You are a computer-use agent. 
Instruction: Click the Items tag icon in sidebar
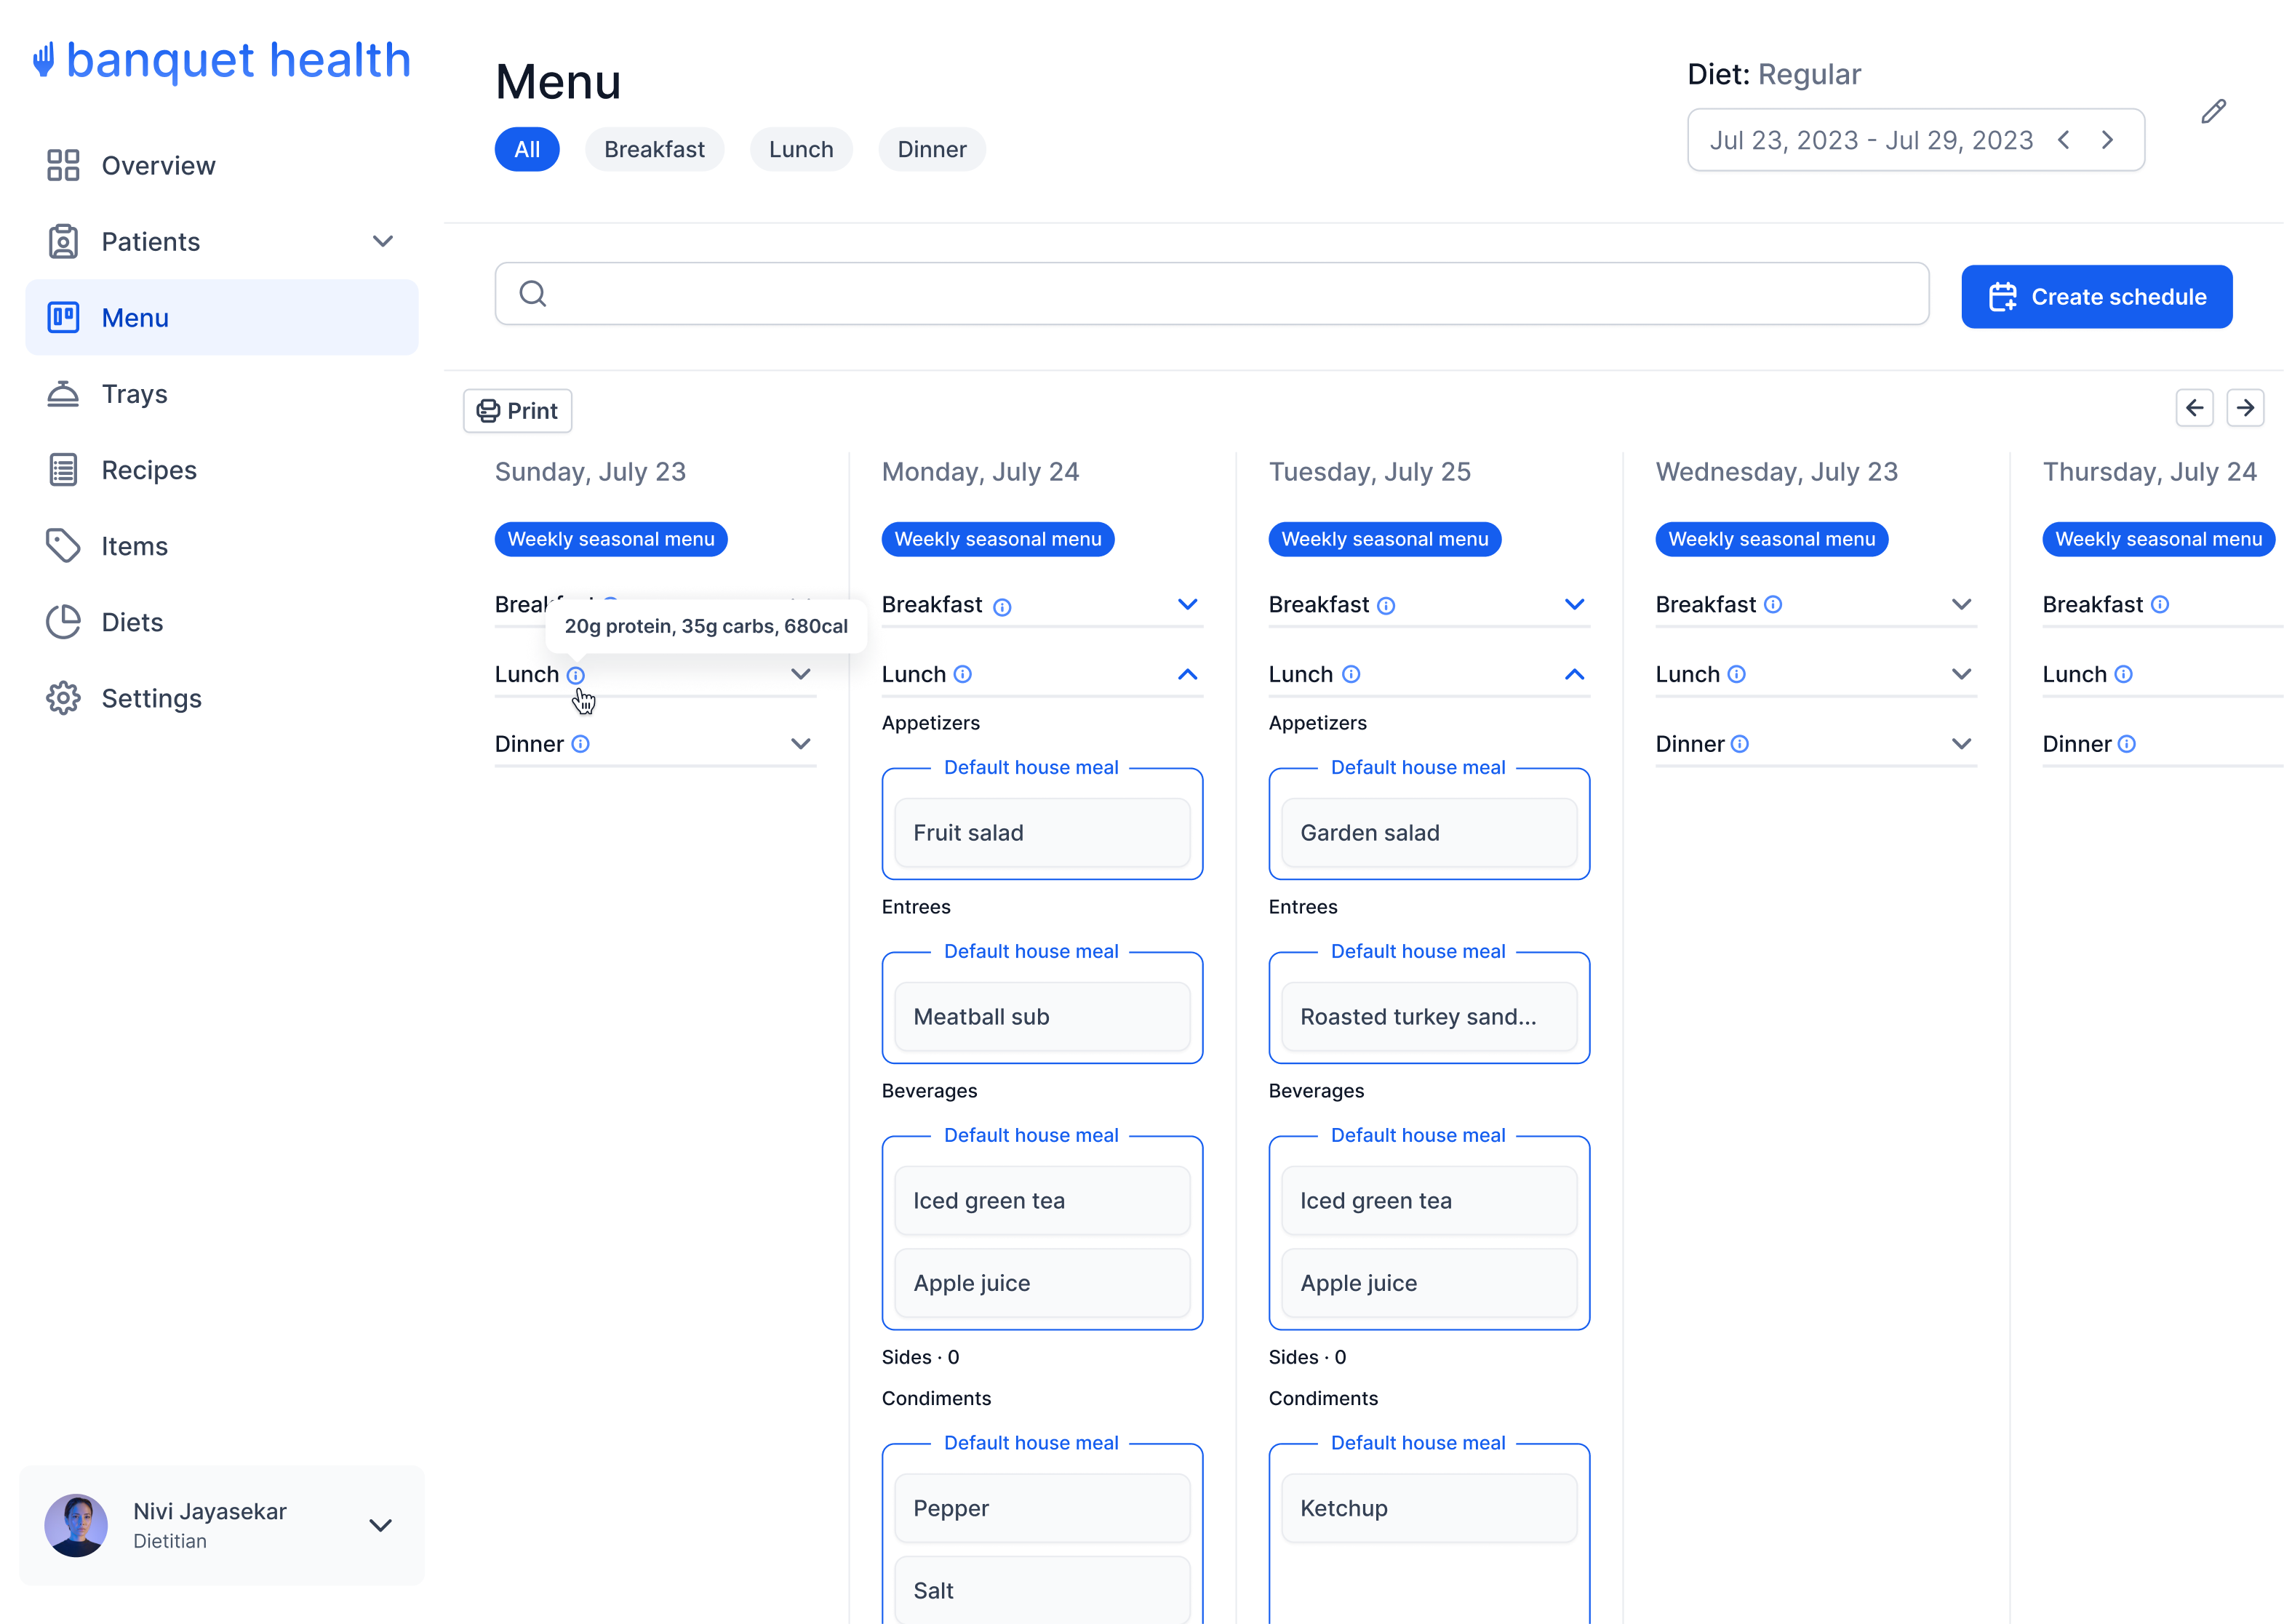(63, 545)
